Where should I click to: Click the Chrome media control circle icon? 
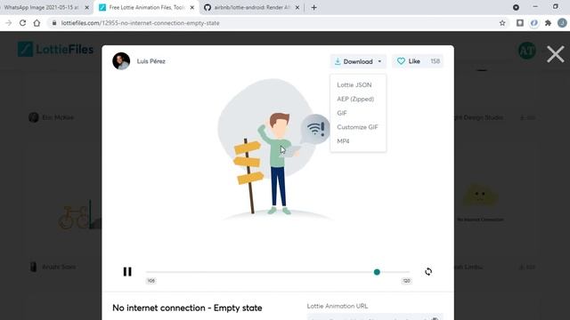click(x=516, y=7)
